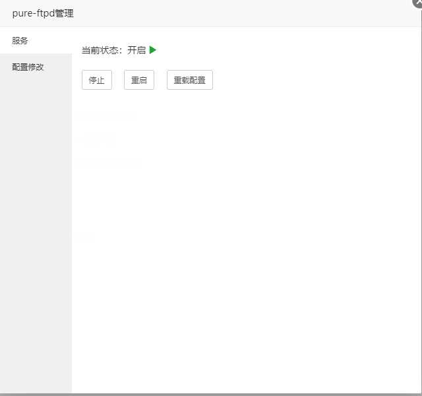Click the 重启 button
Screen dimensions: 422x396
click(139, 80)
